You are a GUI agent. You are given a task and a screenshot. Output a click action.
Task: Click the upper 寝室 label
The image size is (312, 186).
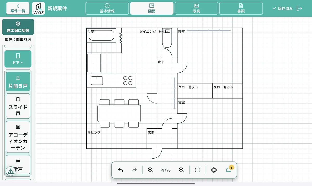pyautogui.click(x=181, y=32)
